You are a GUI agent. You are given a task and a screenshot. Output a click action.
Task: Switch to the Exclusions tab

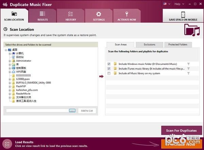pos(150,45)
